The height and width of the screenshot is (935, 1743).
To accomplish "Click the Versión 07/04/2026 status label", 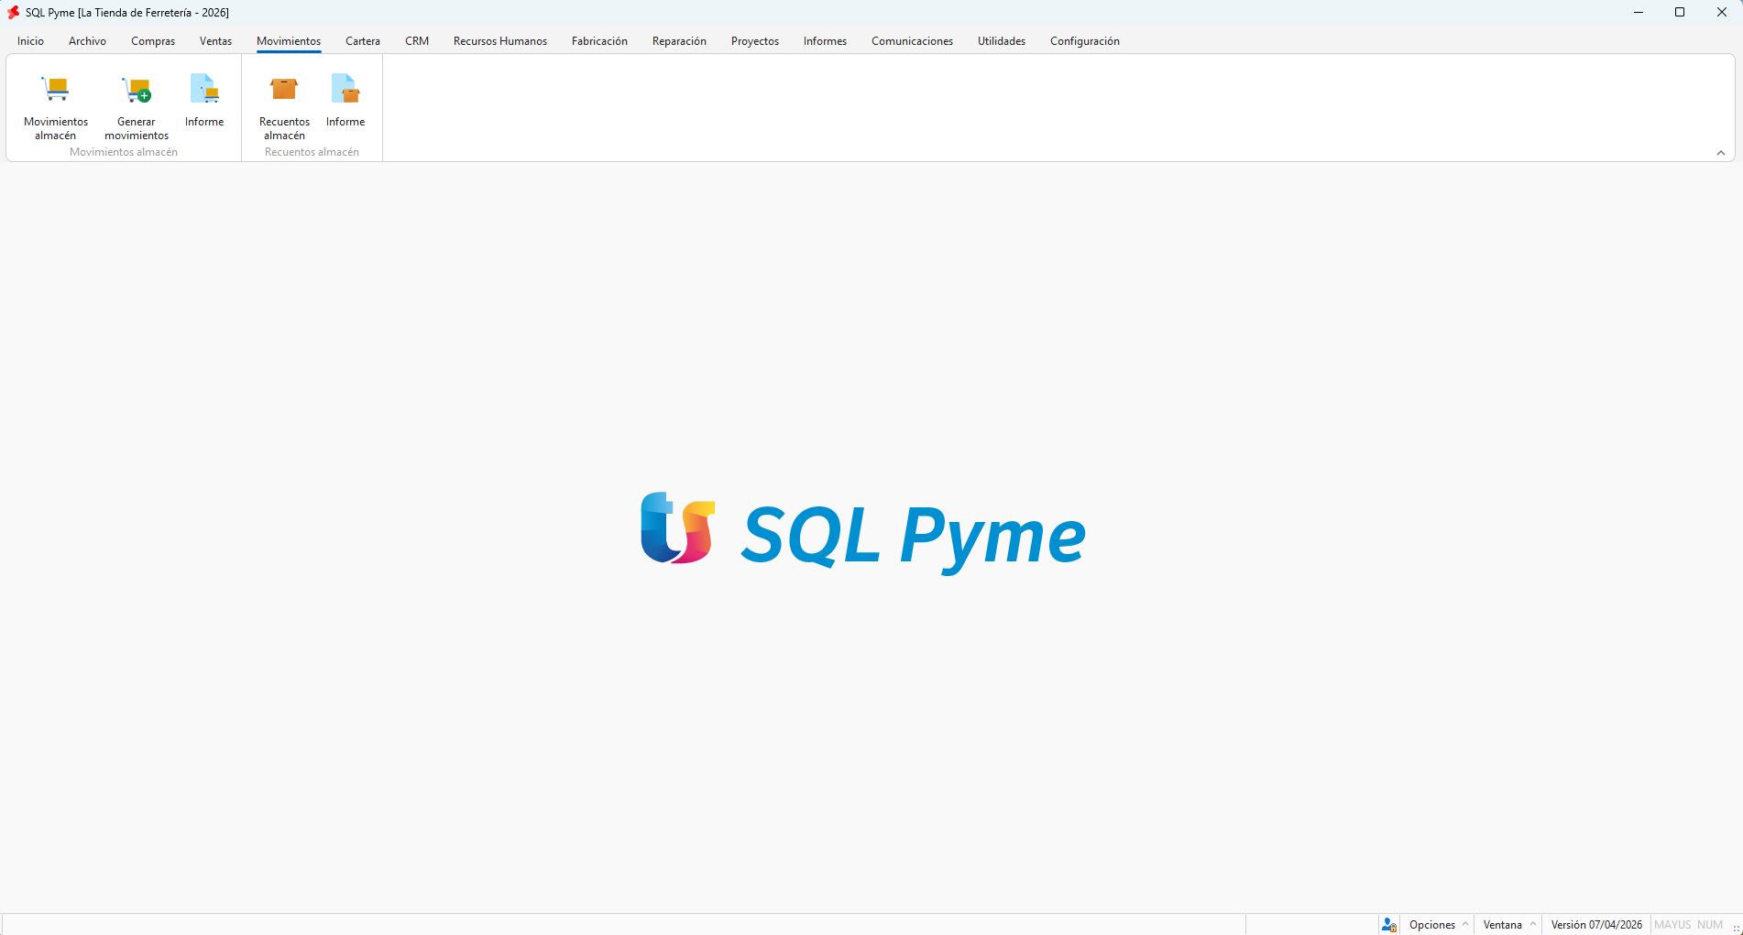I will [x=1596, y=925].
